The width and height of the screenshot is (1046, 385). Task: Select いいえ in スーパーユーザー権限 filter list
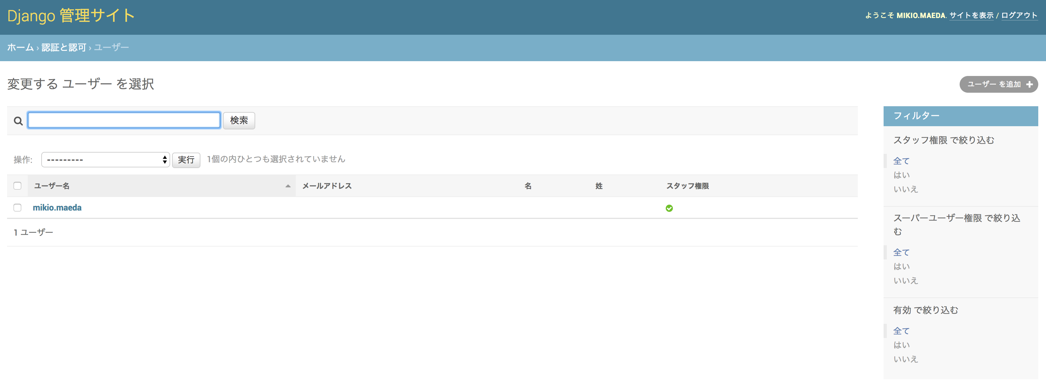(x=905, y=280)
